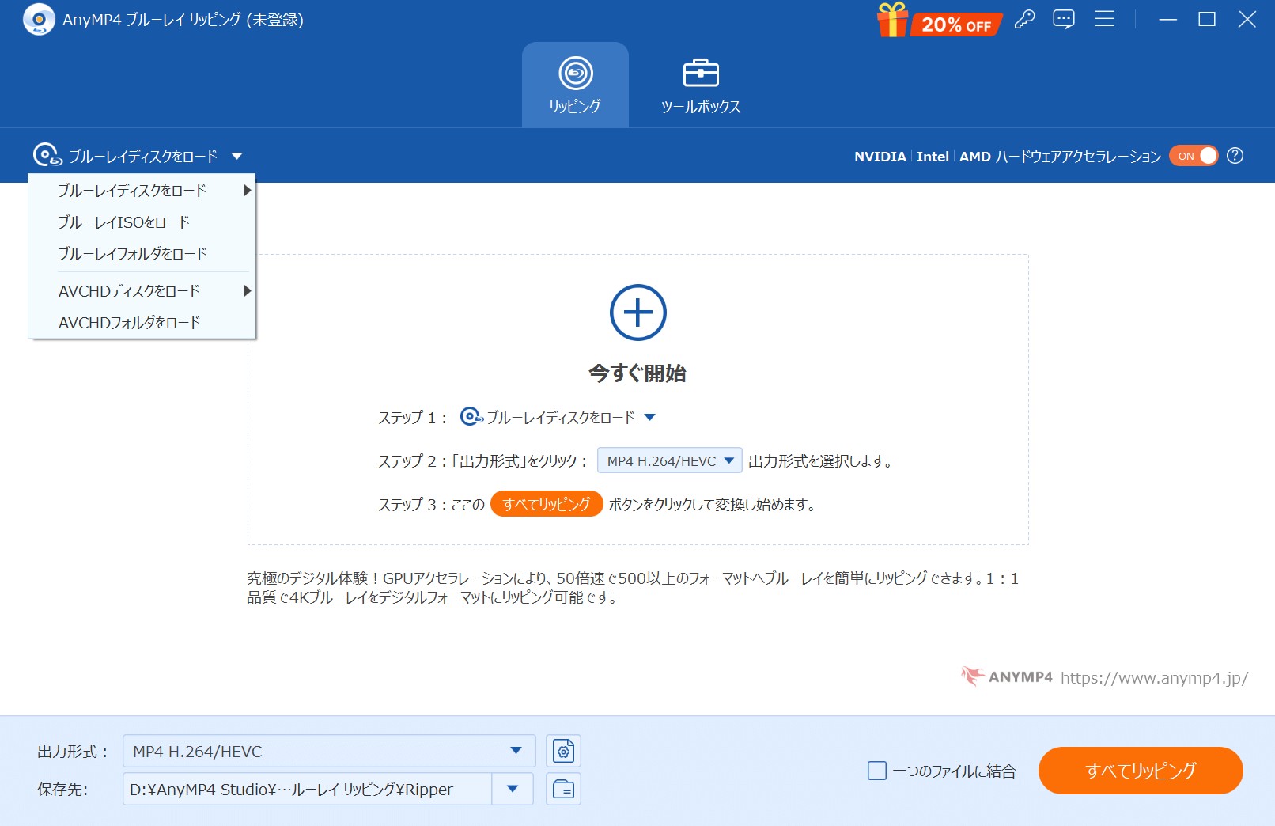This screenshot has height=826, width=1275.
Task: Close the AnyMP4 window
Action: tap(1247, 19)
